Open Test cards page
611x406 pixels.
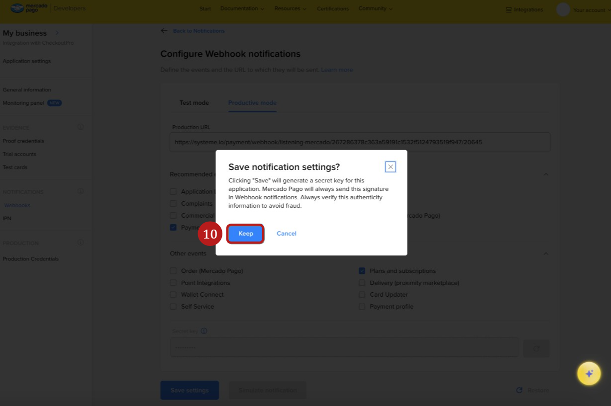pyautogui.click(x=15, y=167)
